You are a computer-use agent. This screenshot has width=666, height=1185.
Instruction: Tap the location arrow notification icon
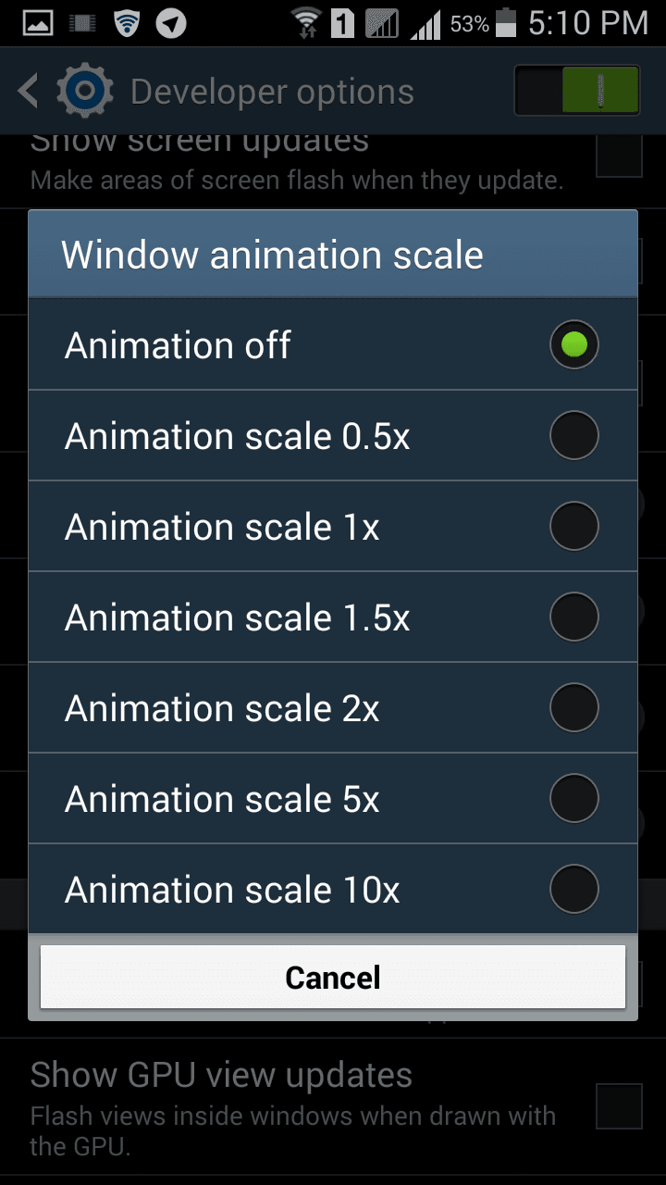coord(171,23)
